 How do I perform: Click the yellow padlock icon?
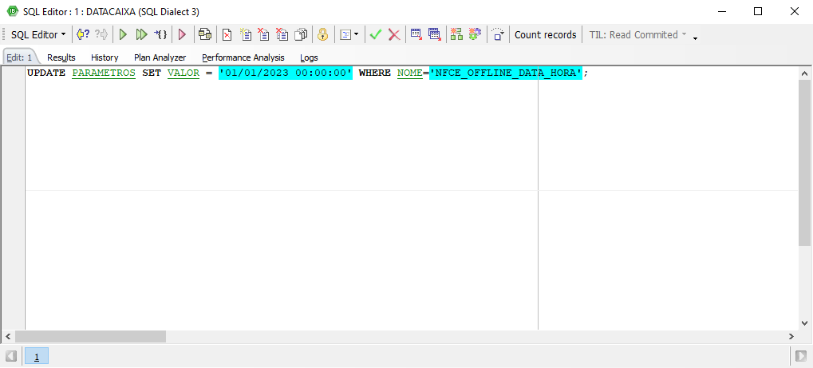[322, 34]
